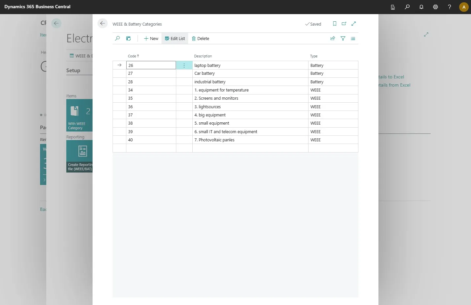Bookmark this page icon
Image resolution: width=471 pixels, height=305 pixels.
334,24
